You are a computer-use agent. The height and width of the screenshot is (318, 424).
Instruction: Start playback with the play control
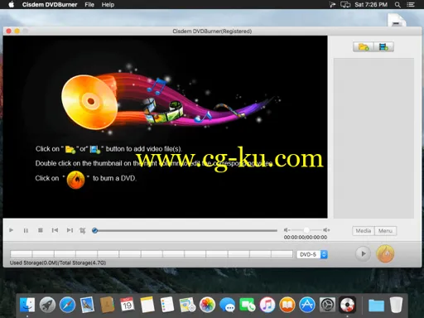(12, 230)
